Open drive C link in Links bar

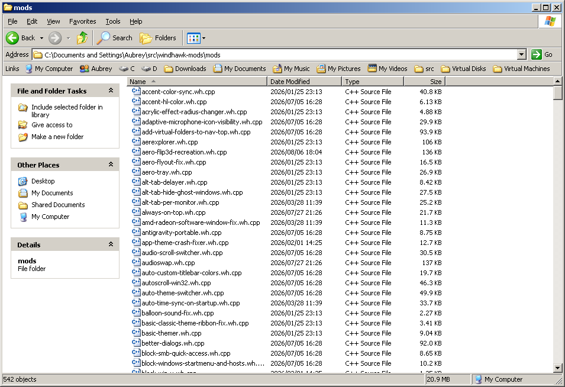point(127,69)
